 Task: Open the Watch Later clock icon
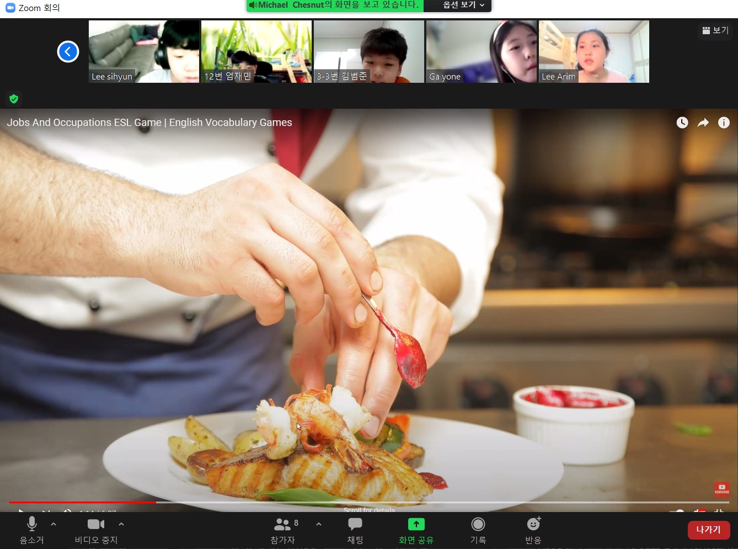coord(682,122)
